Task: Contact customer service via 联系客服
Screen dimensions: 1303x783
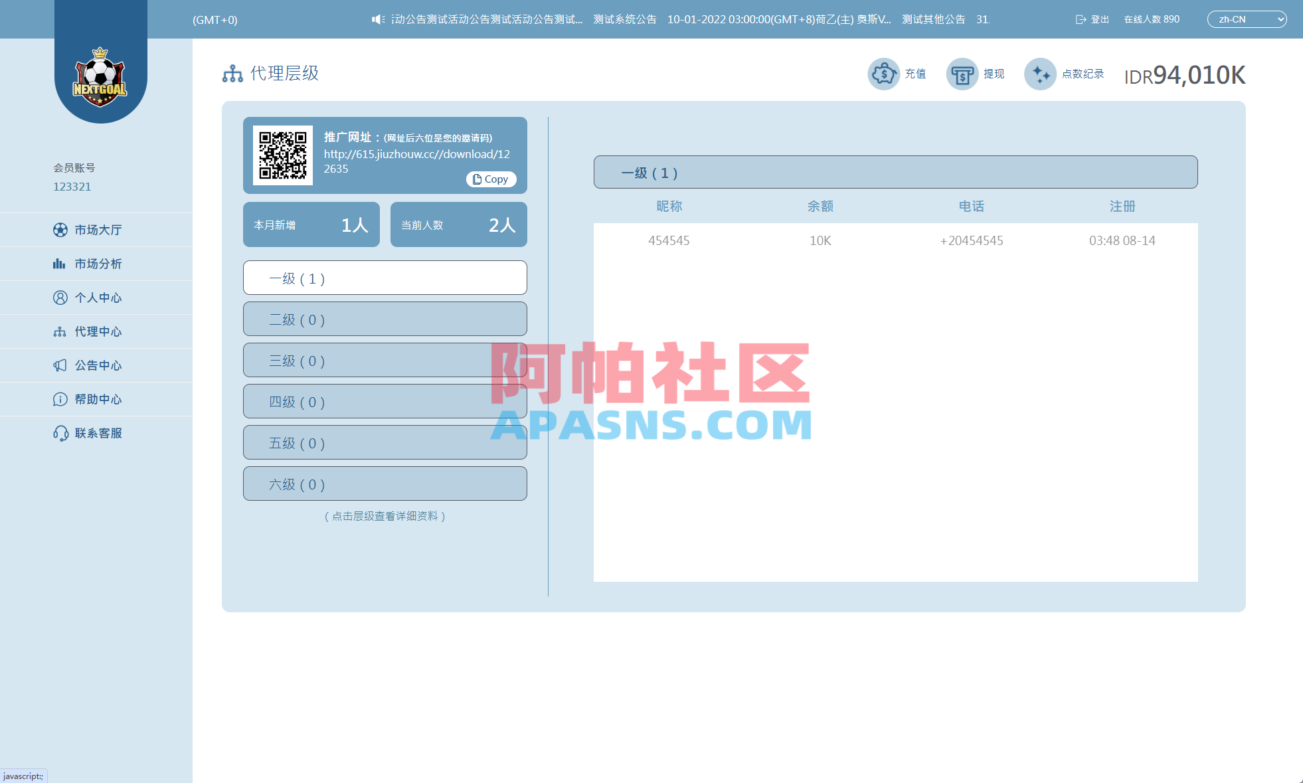Action: [x=98, y=433]
